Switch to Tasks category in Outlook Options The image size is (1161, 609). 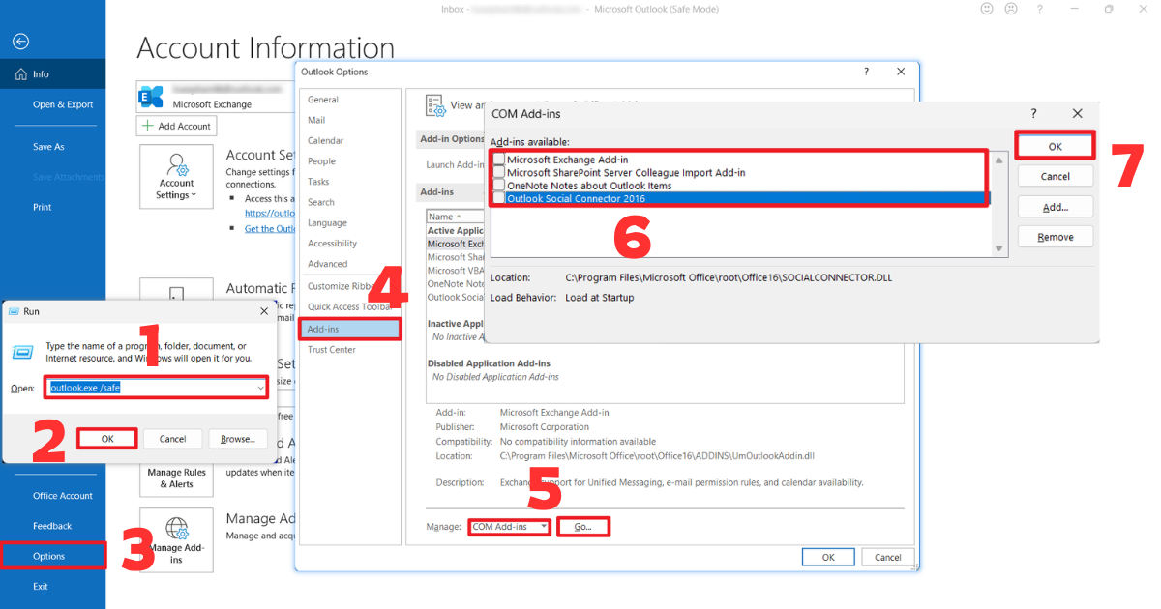pos(349,182)
